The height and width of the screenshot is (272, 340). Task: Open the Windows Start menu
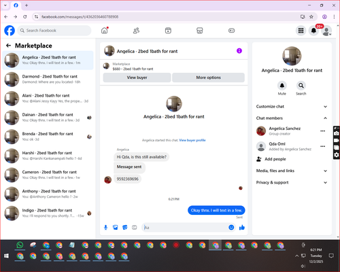pos(6,256)
